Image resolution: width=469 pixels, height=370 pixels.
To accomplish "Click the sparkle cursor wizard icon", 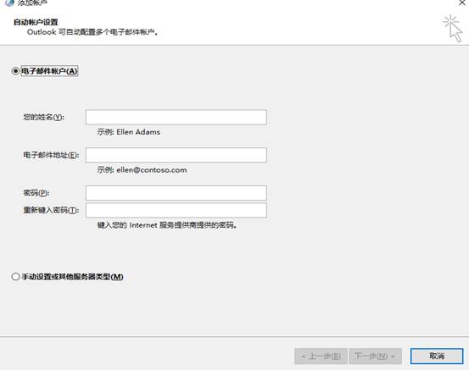I will pos(453,29).
